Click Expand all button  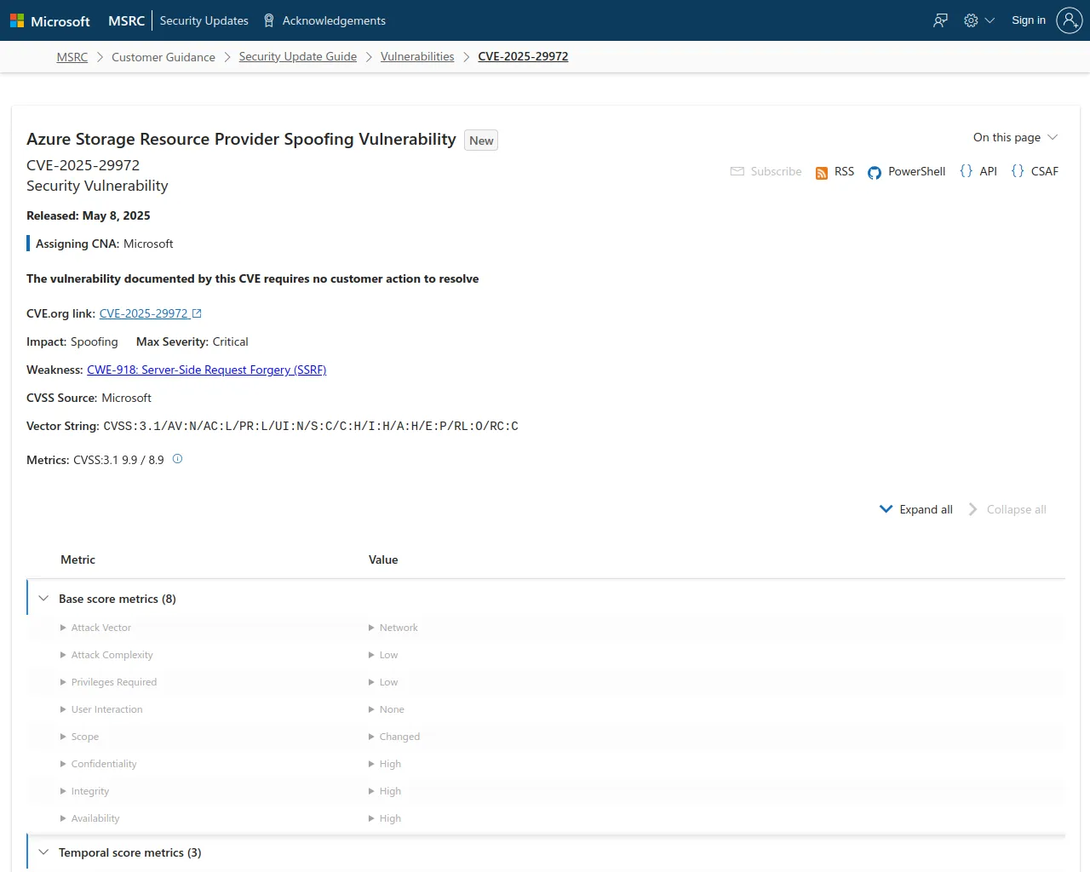click(915, 509)
